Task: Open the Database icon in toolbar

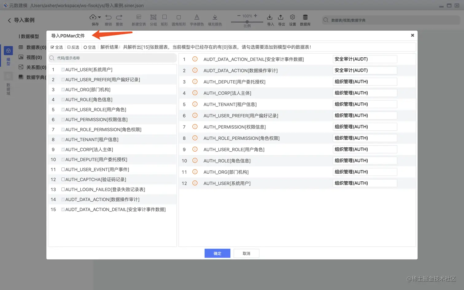Action: (x=305, y=17)
